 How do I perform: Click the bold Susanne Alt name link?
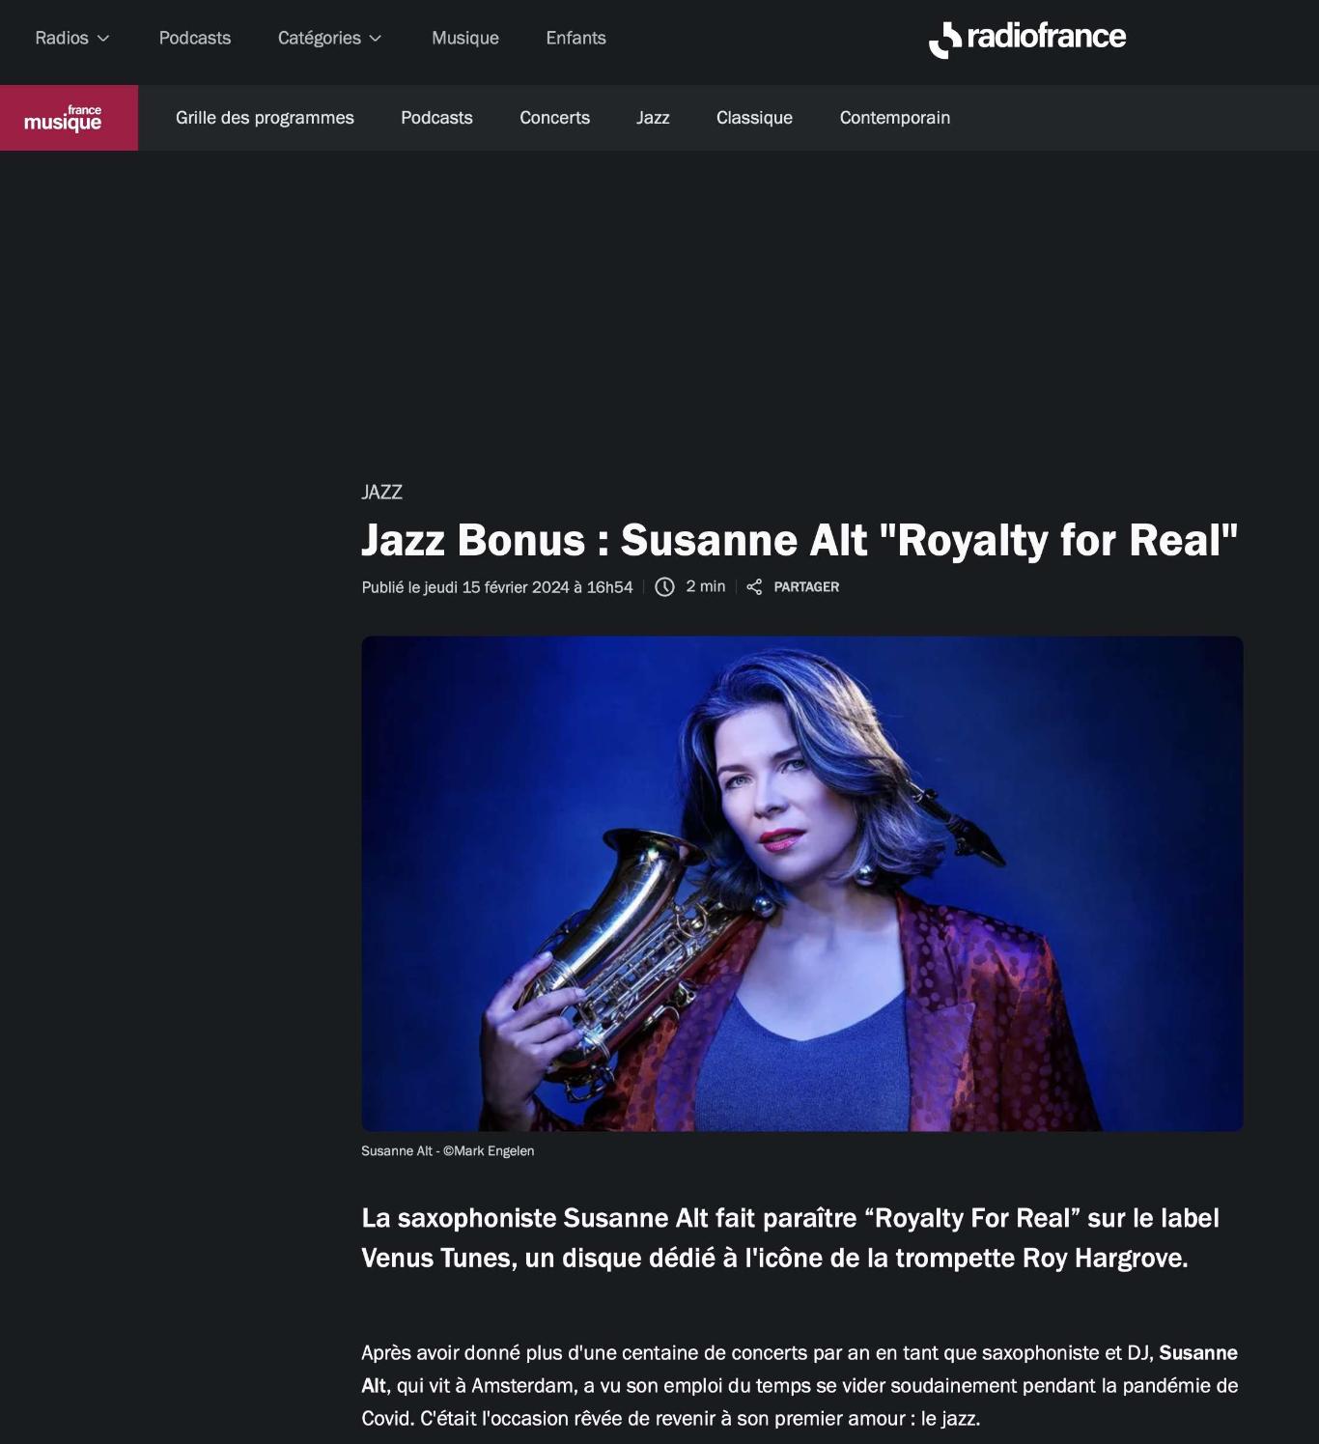(1198, 1353)
